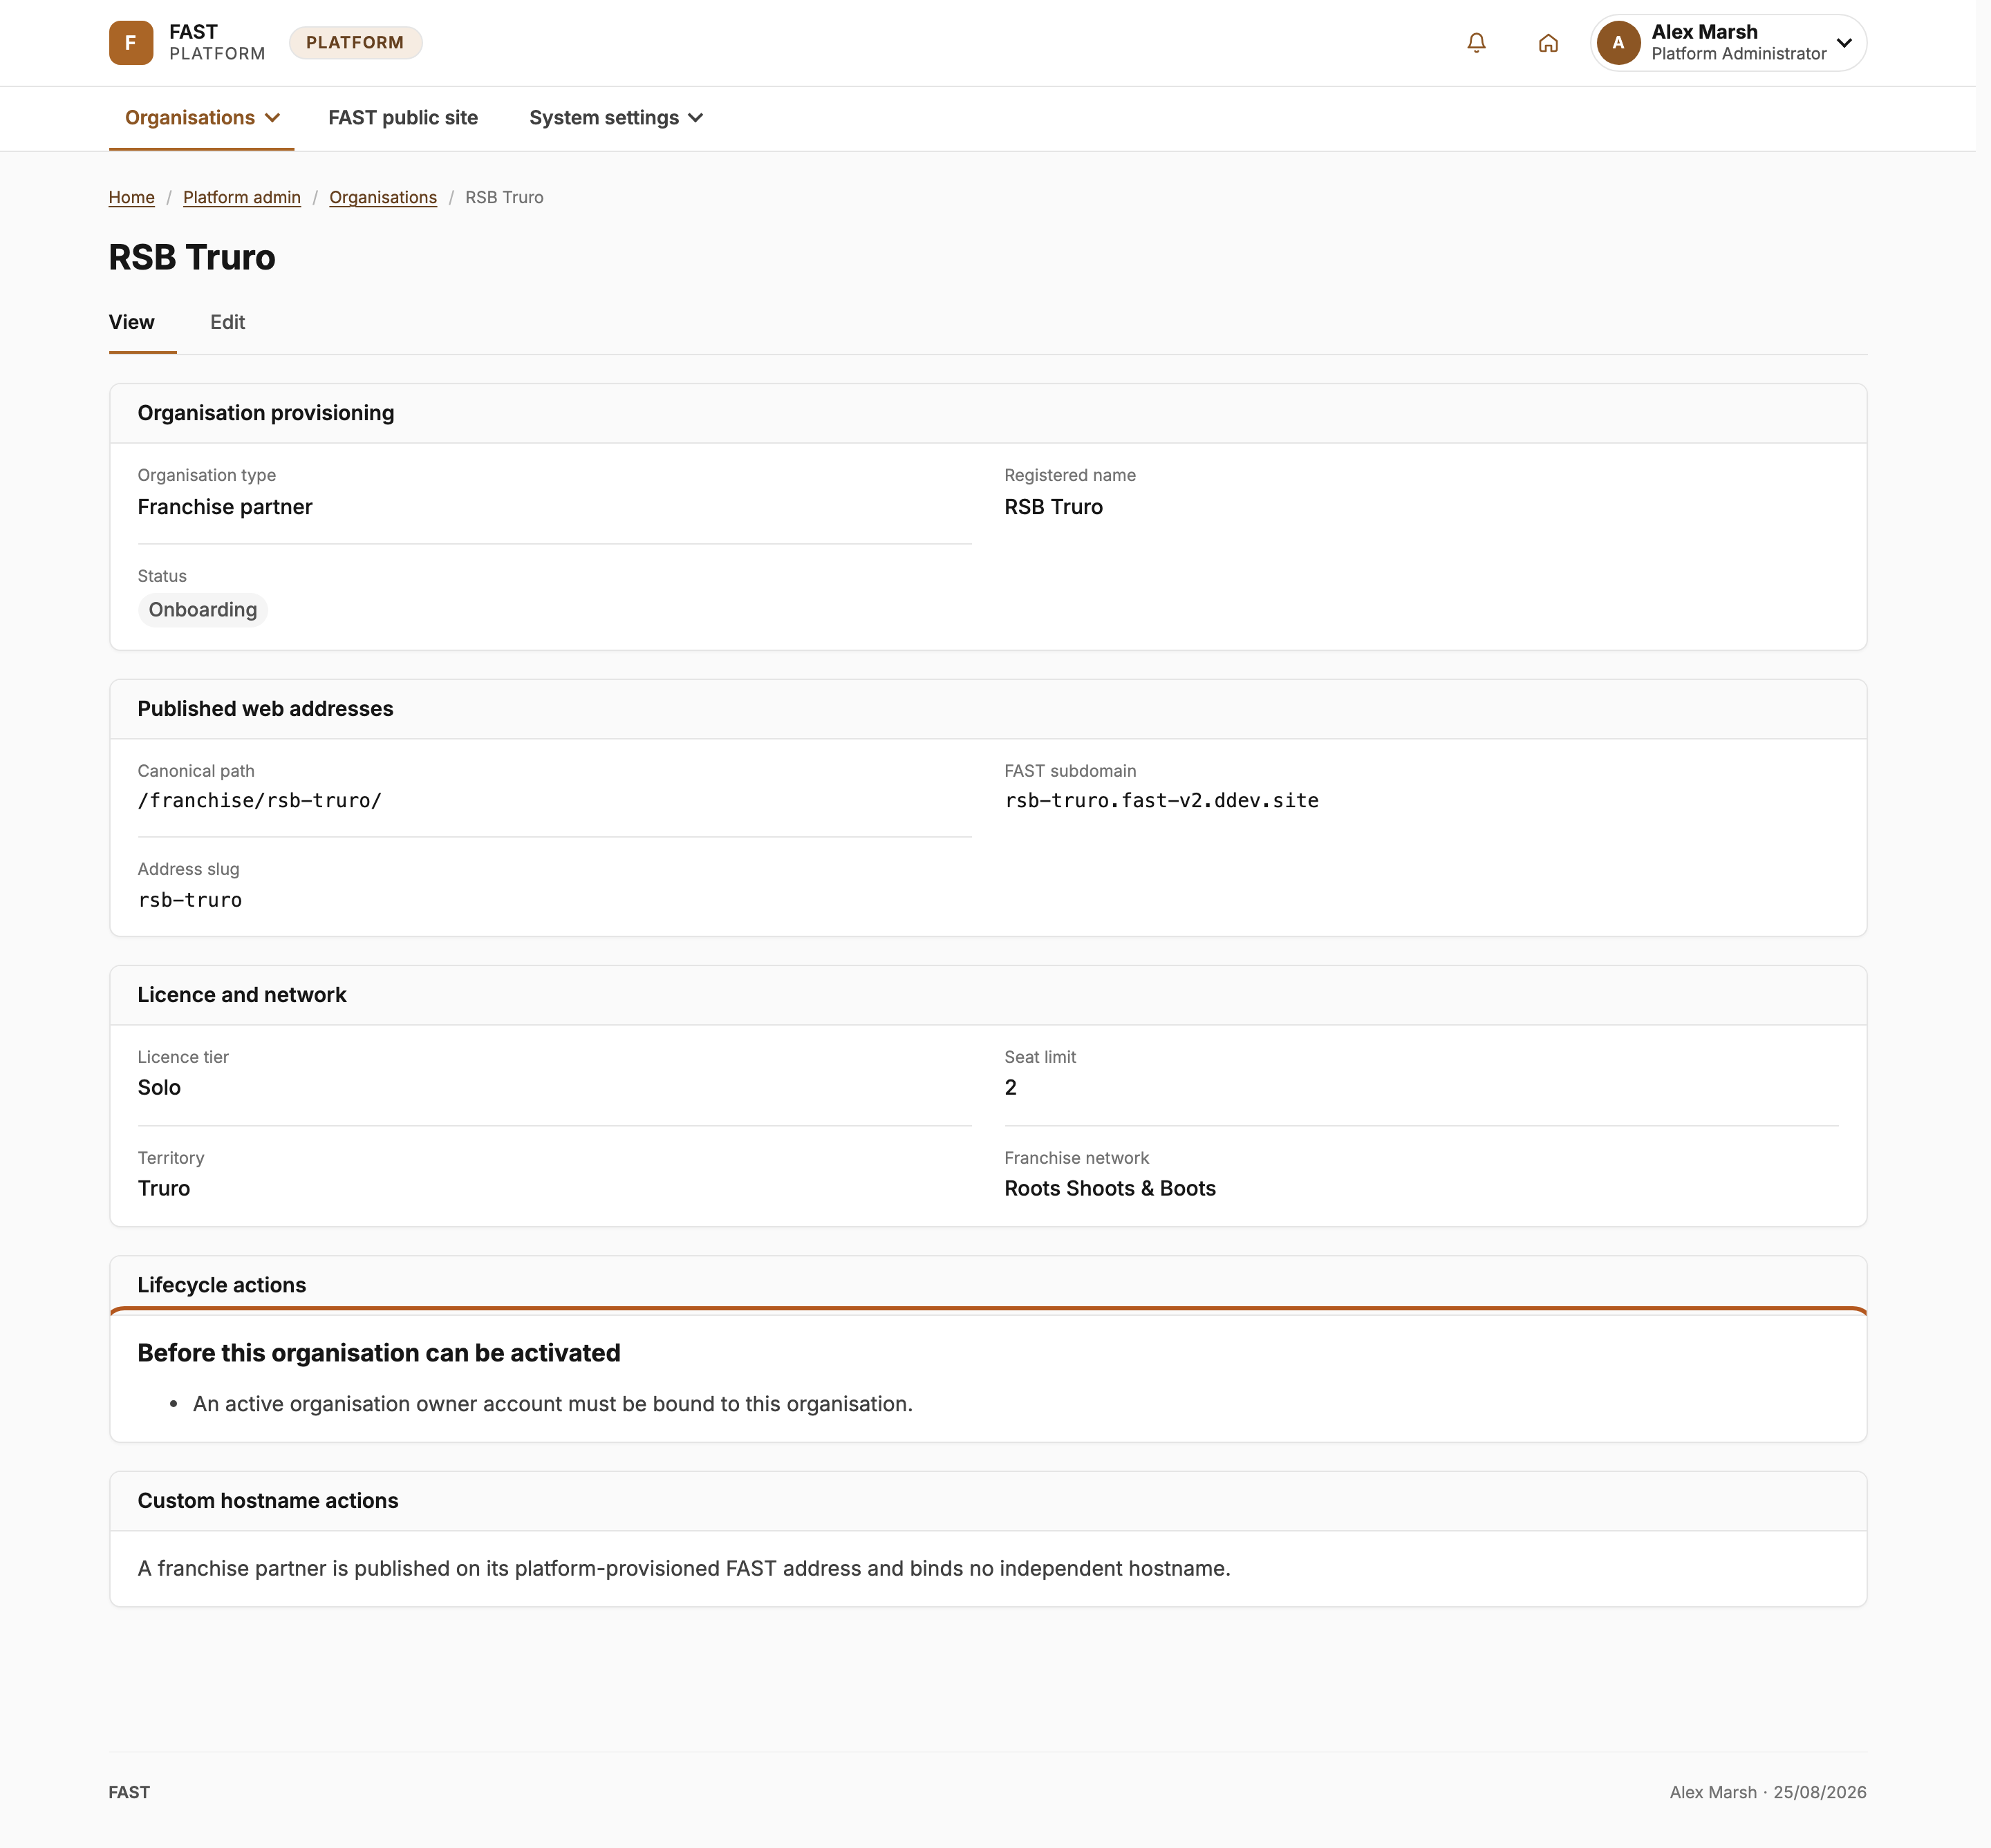This screenshot has width=1991, height=1848.
Task: Expand the user account menu chevron
Action: (1844, 43)
